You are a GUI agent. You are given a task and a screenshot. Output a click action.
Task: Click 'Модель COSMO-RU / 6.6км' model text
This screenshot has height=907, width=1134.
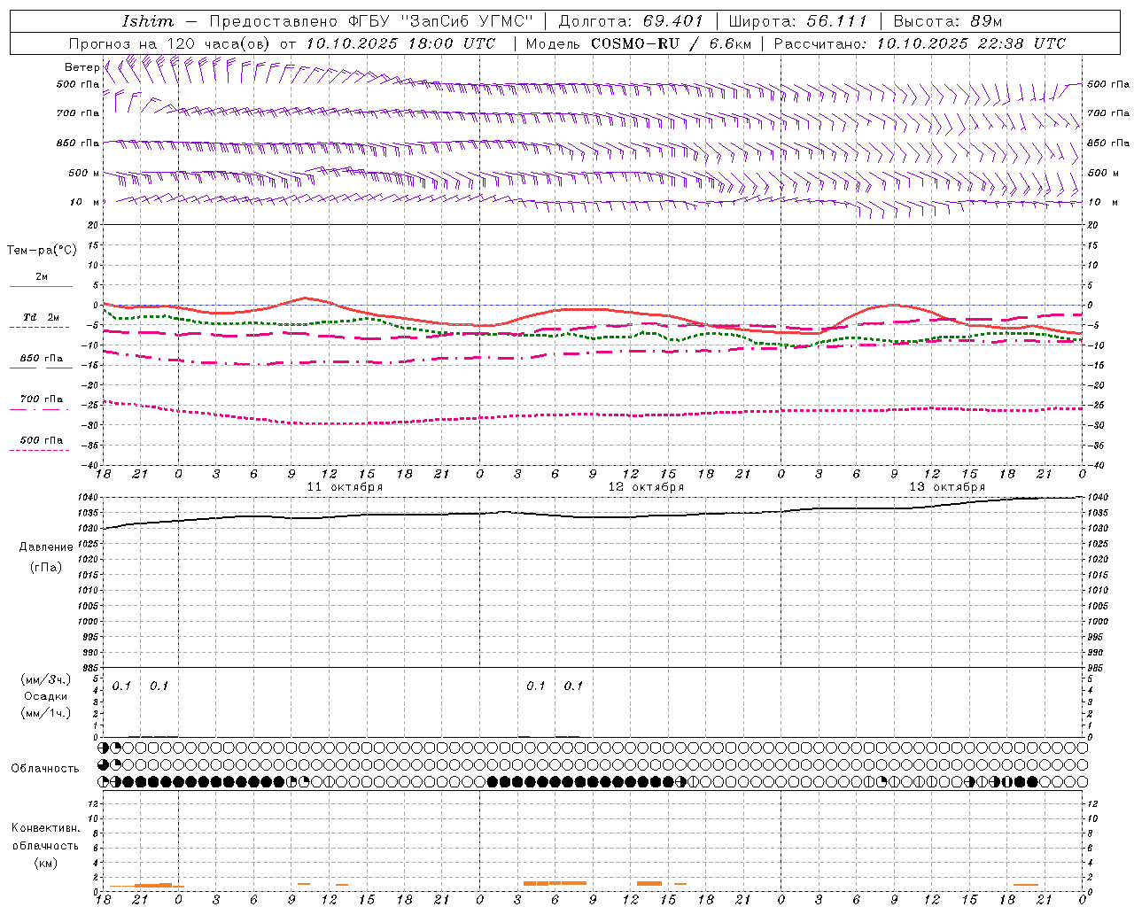[x=639, y=43]
